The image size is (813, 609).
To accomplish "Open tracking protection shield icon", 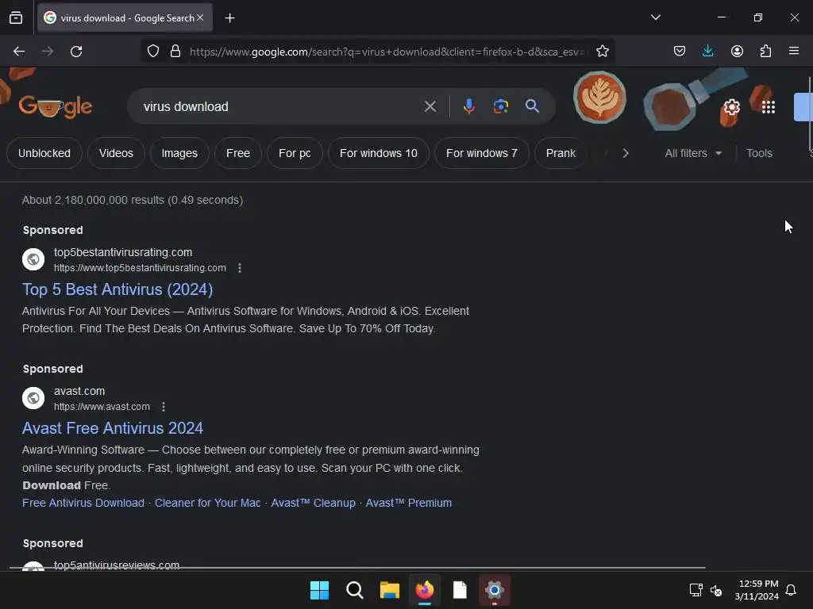I will (x=153, y=52).
